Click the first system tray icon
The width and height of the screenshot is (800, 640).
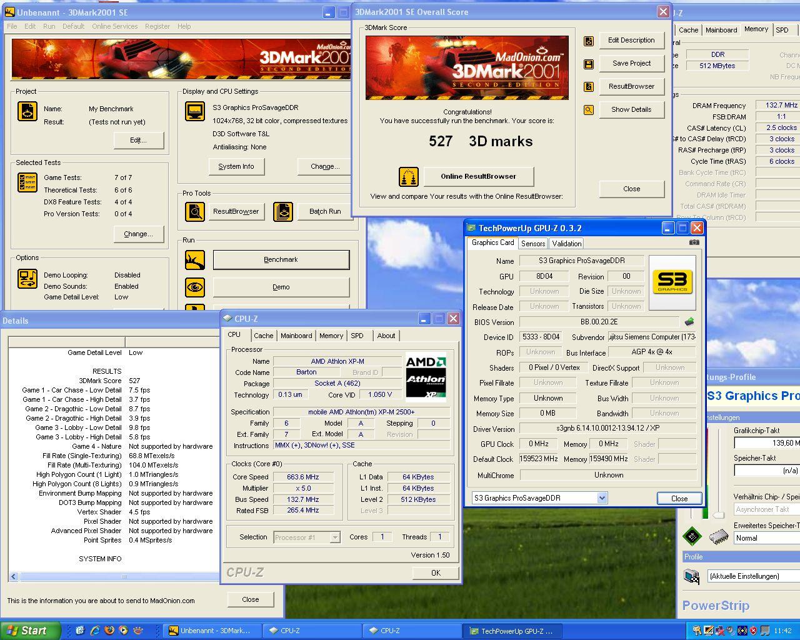(x=697, y=631)
